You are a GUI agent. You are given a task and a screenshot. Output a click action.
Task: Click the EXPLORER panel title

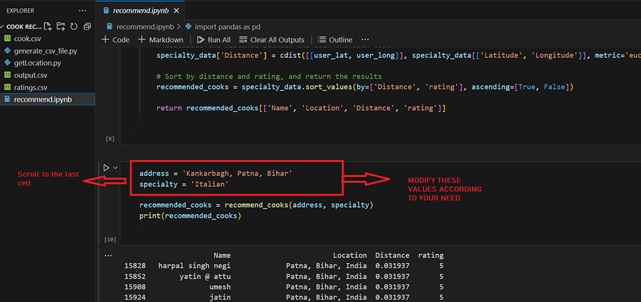tap(20, 11)
